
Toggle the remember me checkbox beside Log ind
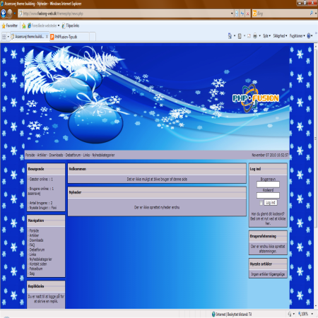[x=261, y=203]
